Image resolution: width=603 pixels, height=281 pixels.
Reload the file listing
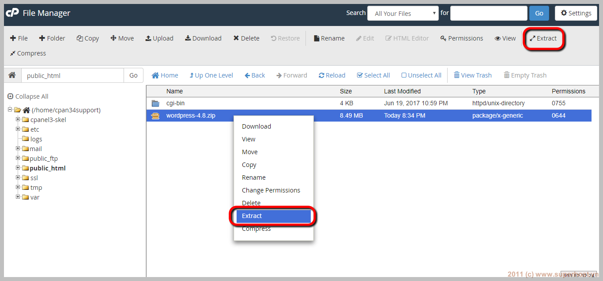pyautogui.click(x=332, y=75)
